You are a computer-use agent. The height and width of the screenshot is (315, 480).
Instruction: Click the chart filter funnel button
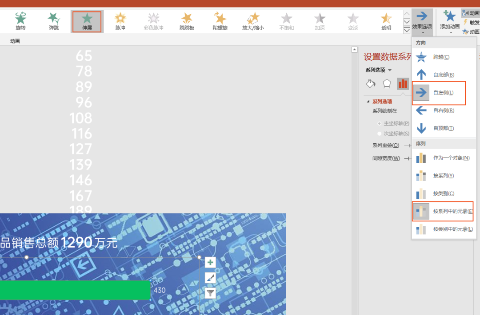[210, 293]
